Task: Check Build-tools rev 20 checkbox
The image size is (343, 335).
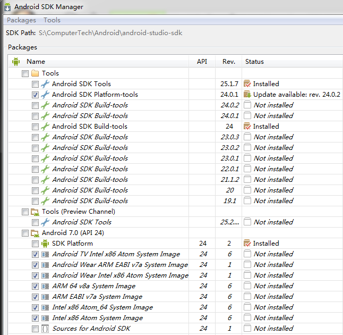Action: tap(35, 190)
